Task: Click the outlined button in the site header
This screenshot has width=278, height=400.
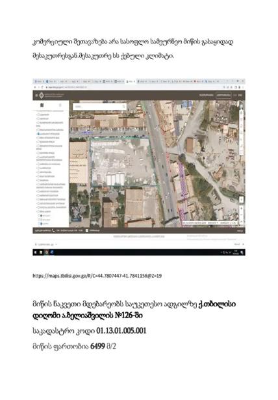Action: (x=223, y=95)
